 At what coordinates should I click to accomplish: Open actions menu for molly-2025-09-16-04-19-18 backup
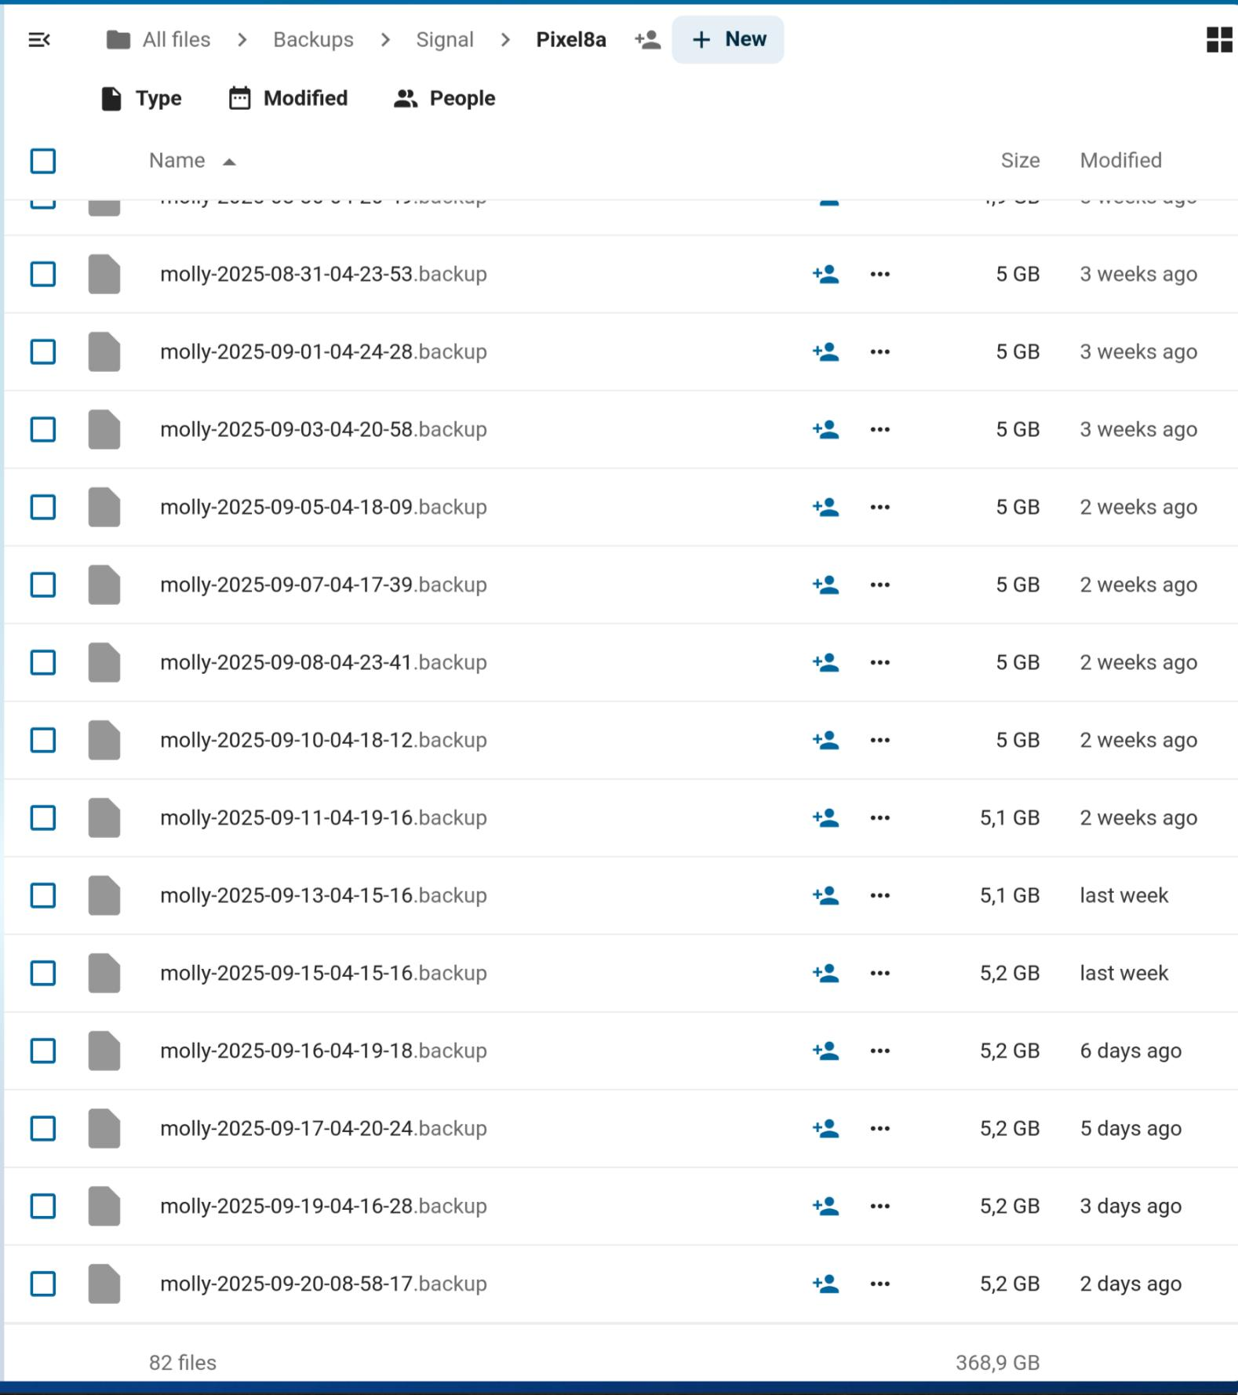879,1051
